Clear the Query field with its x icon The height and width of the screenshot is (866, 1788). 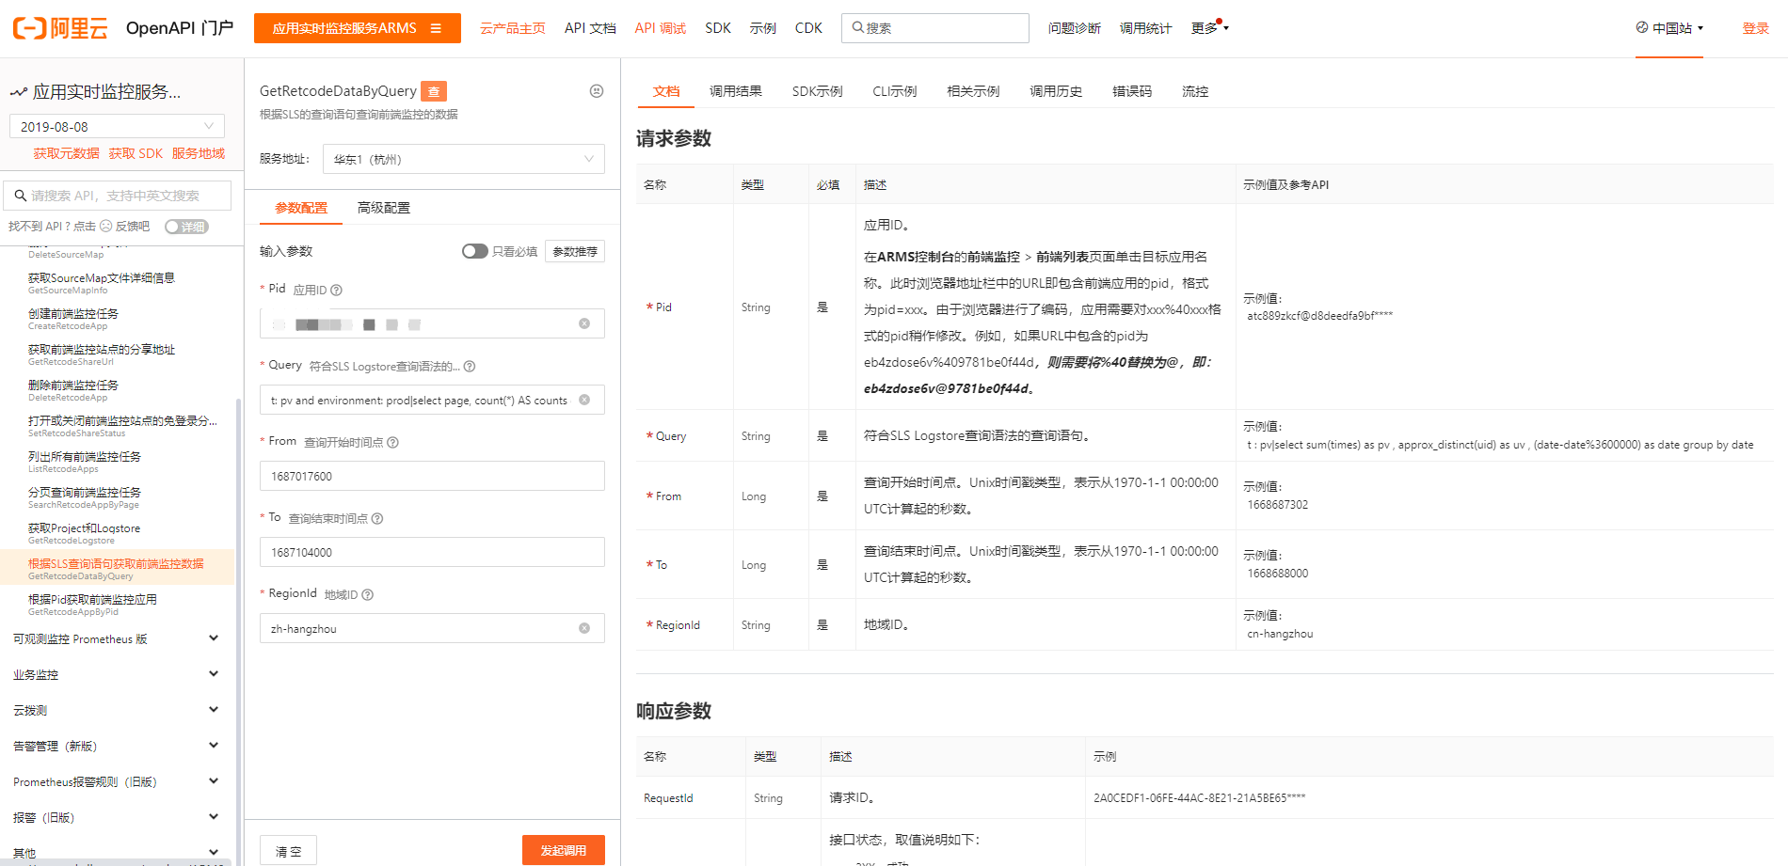coord(584,400)
